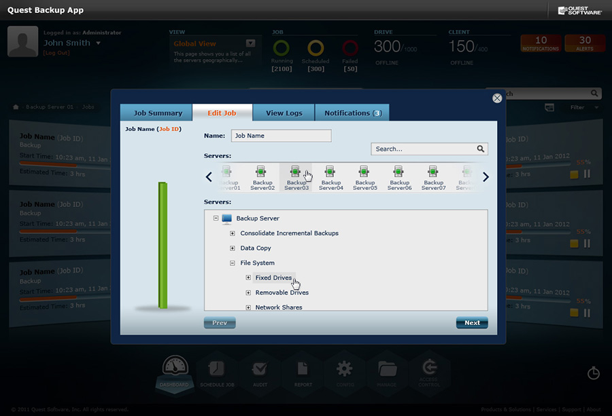Switch to the View Logs tab
This screenshot has height=416, width=612.
(x=284, y=113)
